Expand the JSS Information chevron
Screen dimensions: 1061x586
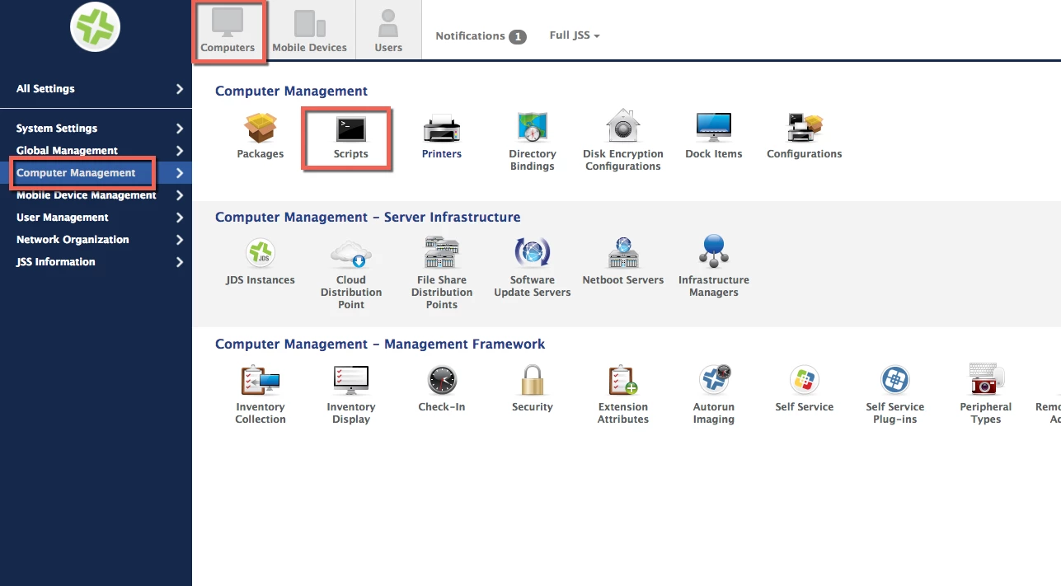tap(180, 262)
